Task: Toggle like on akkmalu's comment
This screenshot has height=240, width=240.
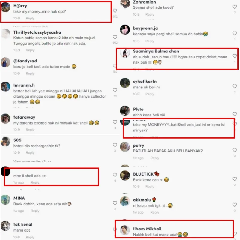Action: 235,205
